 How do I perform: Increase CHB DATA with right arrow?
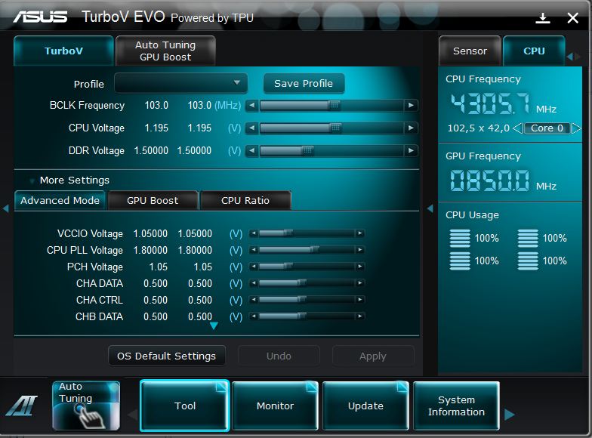click(x=360, y=316)
